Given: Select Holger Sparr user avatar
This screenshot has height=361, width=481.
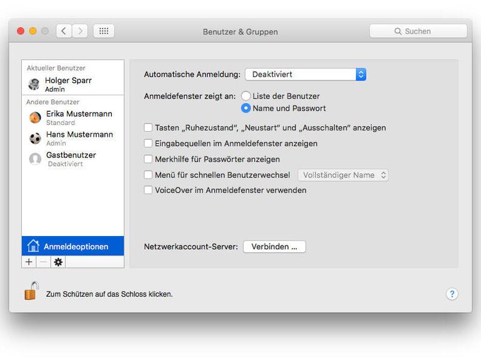Looking at the screenshot, I should 34,84.
